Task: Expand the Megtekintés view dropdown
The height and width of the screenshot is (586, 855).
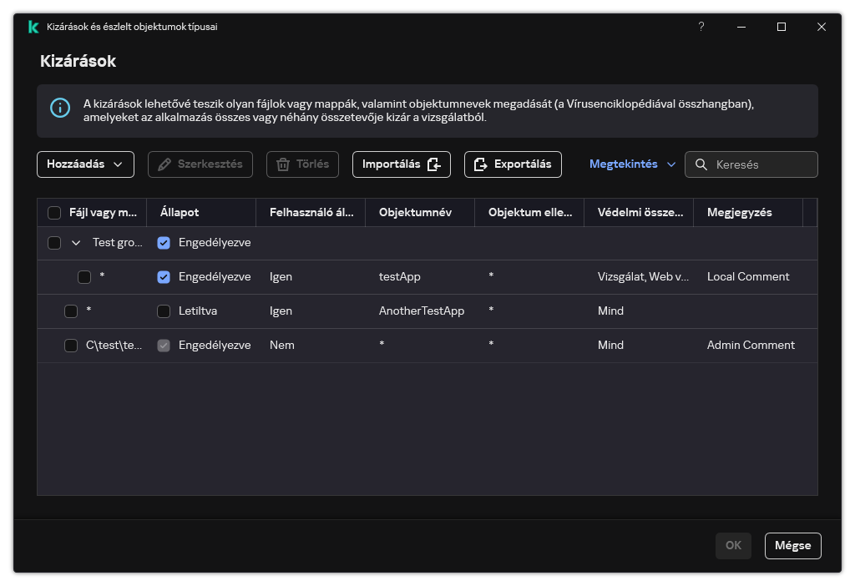Action: point(632,164)
